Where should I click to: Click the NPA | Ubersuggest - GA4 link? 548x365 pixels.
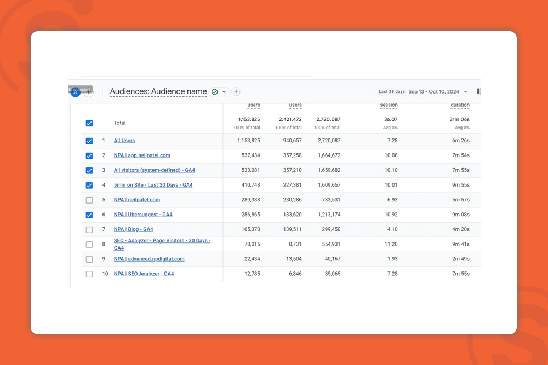tap(143, 215)
